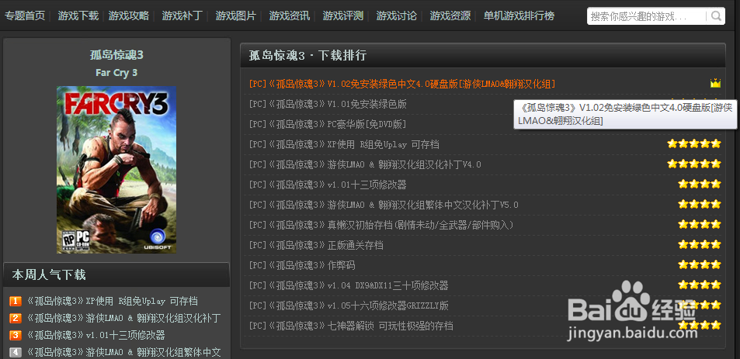Viewport: 740px width, 359px height.
Task: Click rank 1 badge in weekly downloads
Action: coord(16,302)
